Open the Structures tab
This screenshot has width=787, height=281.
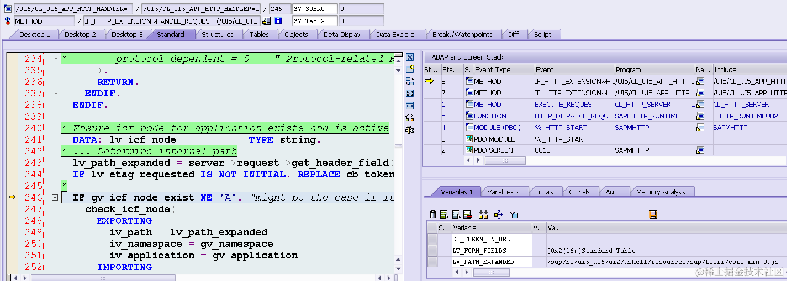217,34
